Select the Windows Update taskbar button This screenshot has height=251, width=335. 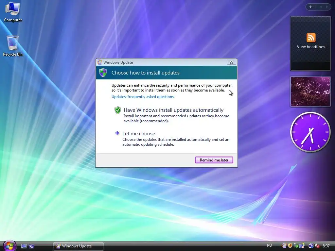point(79,246)
